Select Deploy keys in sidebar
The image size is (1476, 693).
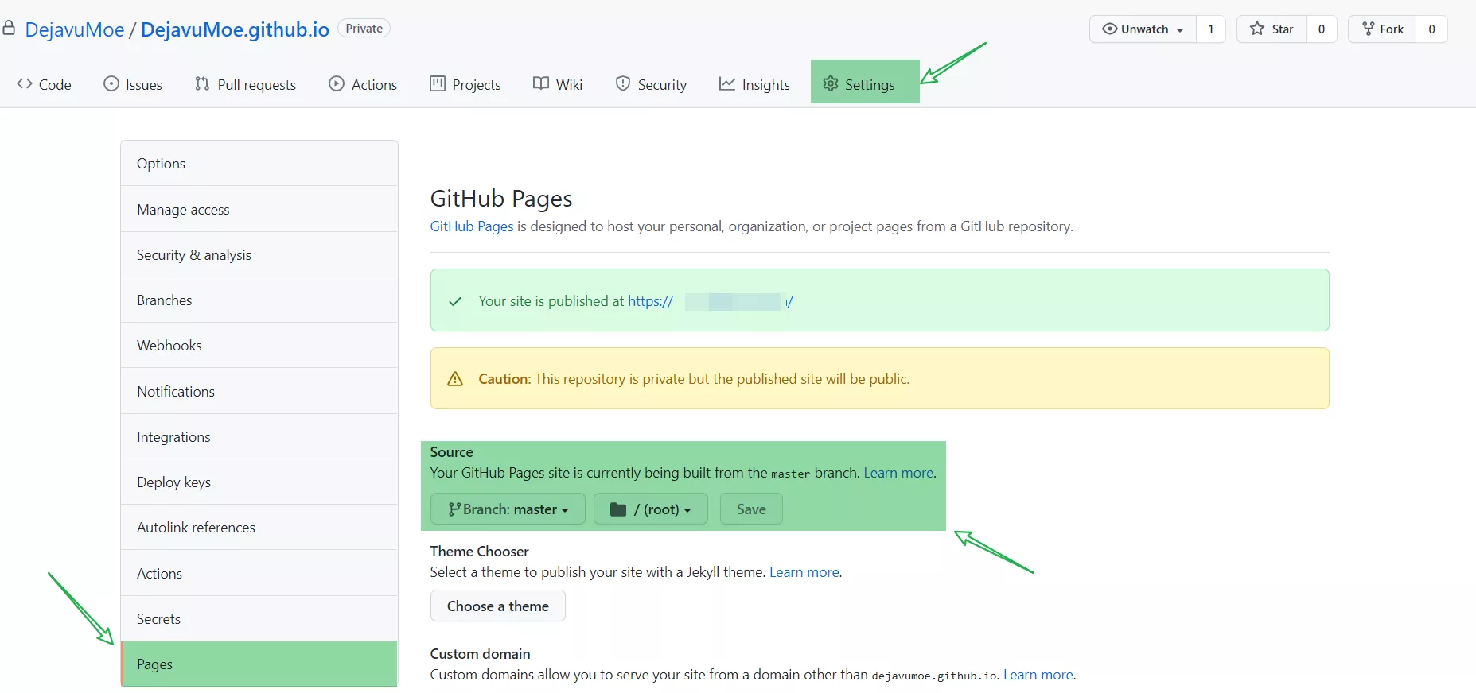click(173, 482)
